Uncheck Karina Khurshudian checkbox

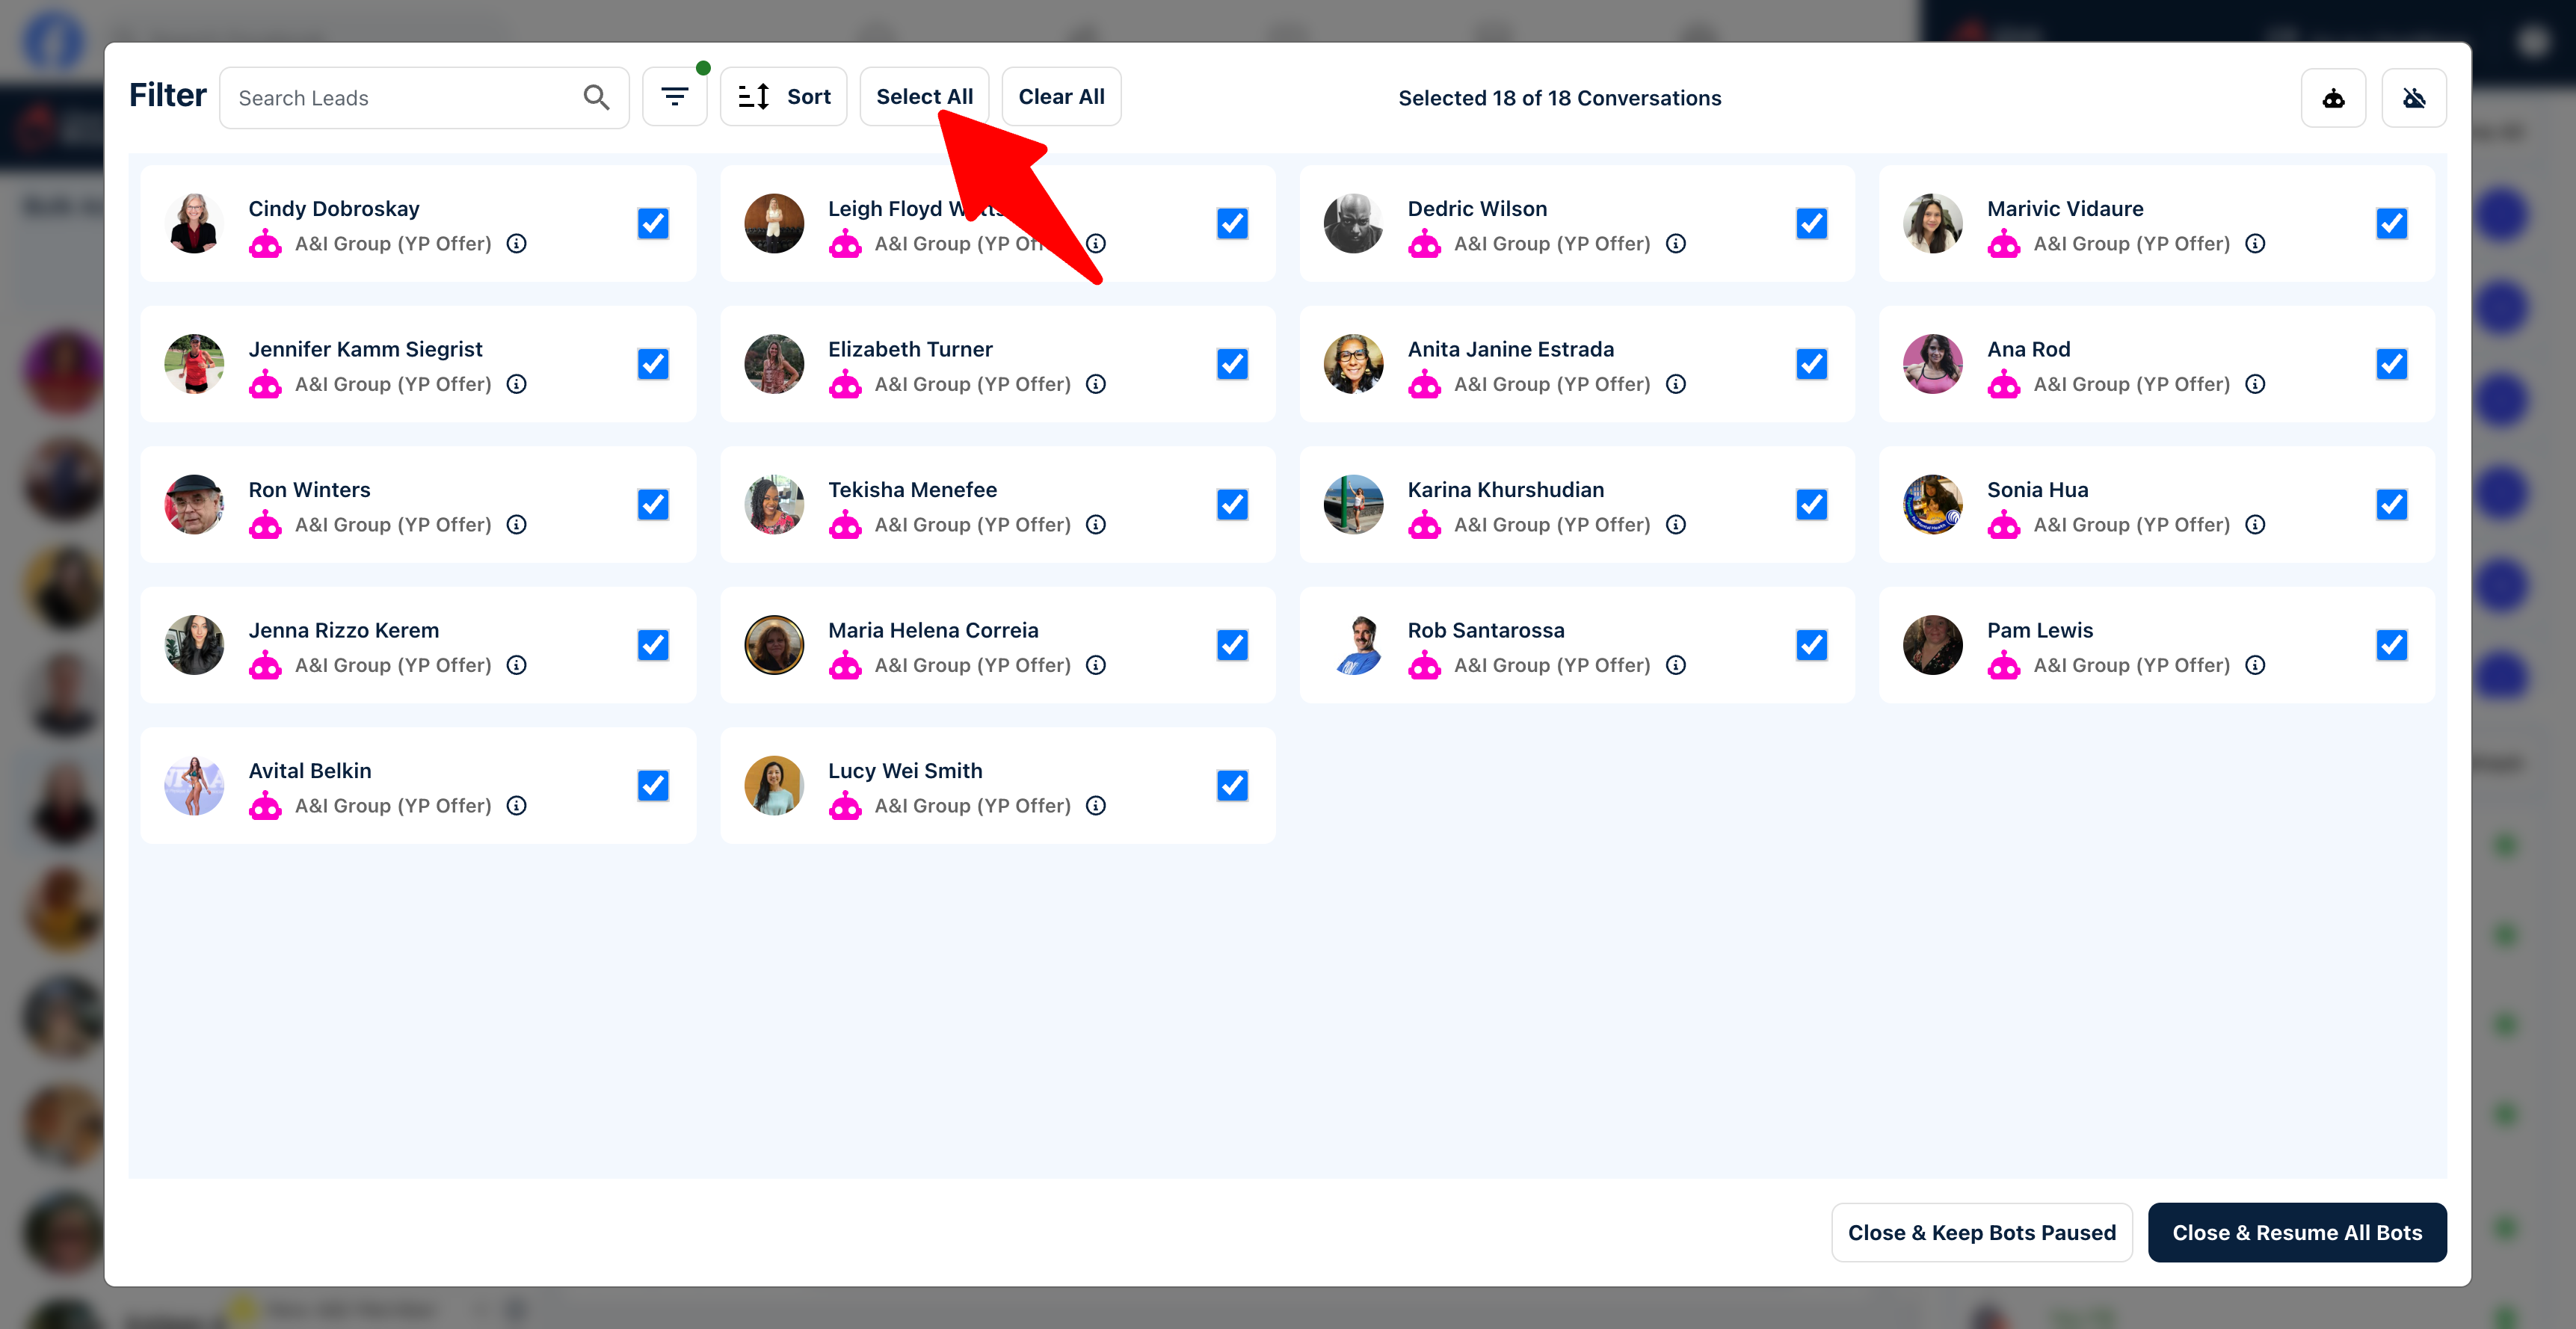click(x=1811, y=505)
